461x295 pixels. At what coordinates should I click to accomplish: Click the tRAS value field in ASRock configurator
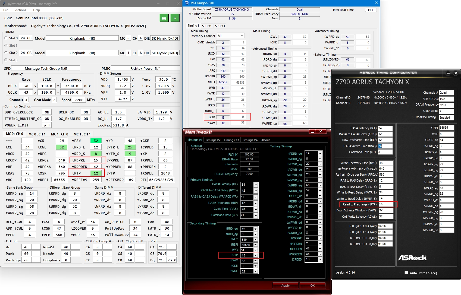click(x=385, y=146)
